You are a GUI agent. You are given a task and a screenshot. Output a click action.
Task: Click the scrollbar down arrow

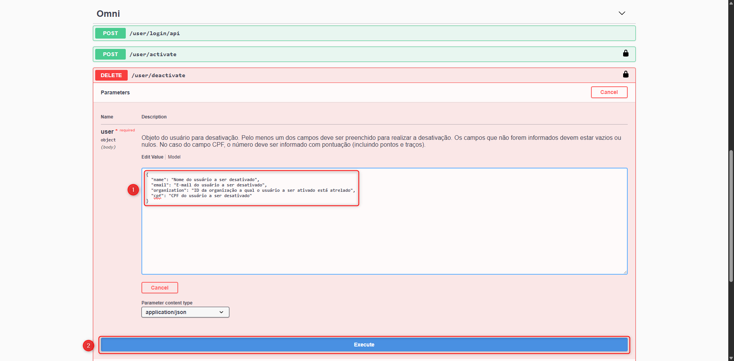coord(730,358)
